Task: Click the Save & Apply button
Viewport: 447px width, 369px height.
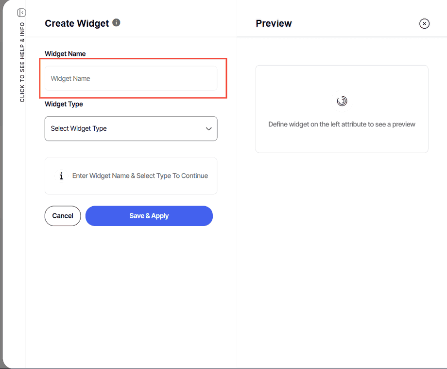Action: click(149, 215)
